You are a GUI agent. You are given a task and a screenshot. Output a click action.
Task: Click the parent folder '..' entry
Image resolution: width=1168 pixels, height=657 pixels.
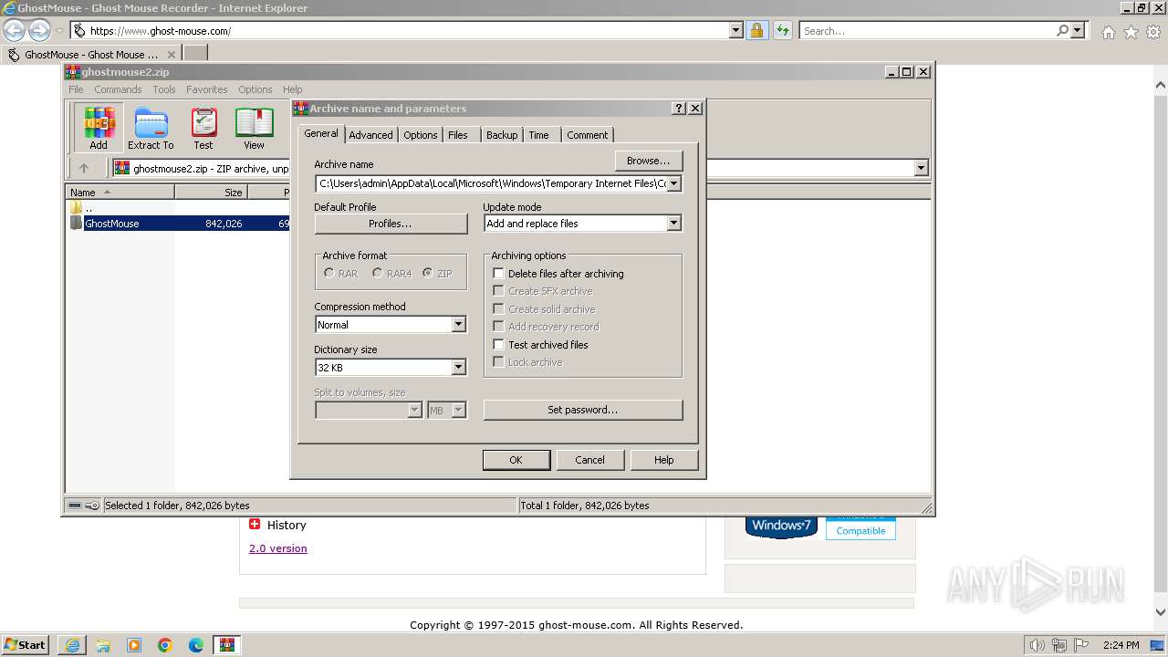89,208
